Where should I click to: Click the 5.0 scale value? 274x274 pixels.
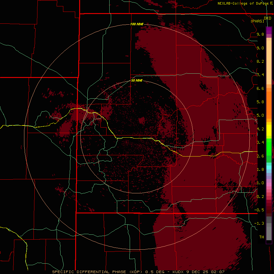(260, 115)
